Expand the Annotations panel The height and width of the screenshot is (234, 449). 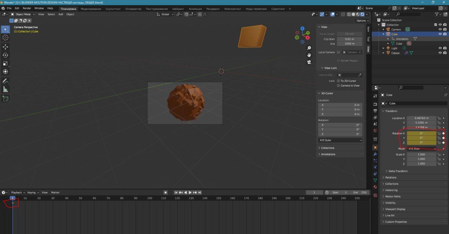click(328, 154)
